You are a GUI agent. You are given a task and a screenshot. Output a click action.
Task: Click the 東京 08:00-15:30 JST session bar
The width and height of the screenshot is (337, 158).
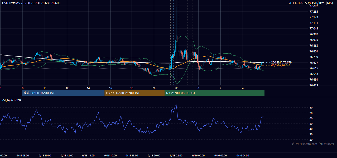(63, 93)
